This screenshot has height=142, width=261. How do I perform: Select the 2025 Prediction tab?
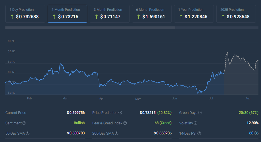236,14
